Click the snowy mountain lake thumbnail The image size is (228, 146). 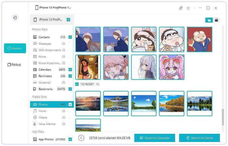tap(116, 103)
